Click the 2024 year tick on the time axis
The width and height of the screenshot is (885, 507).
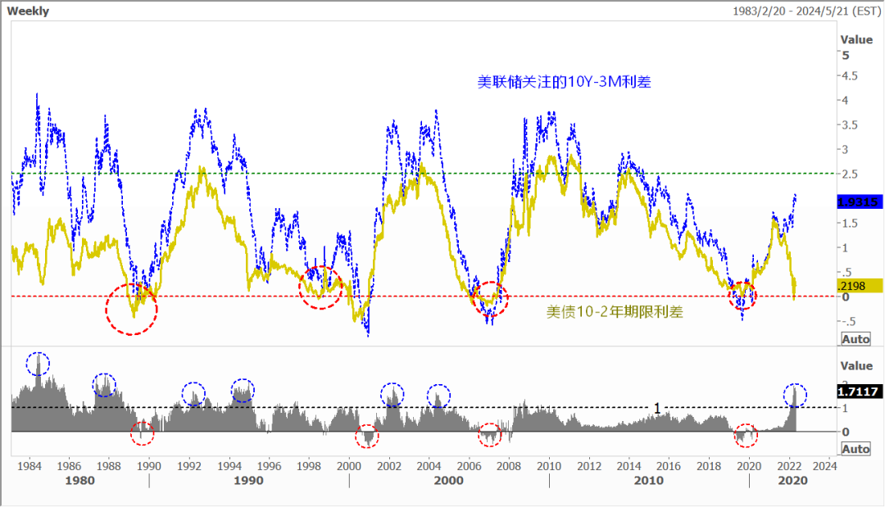[x=824, y=466]
